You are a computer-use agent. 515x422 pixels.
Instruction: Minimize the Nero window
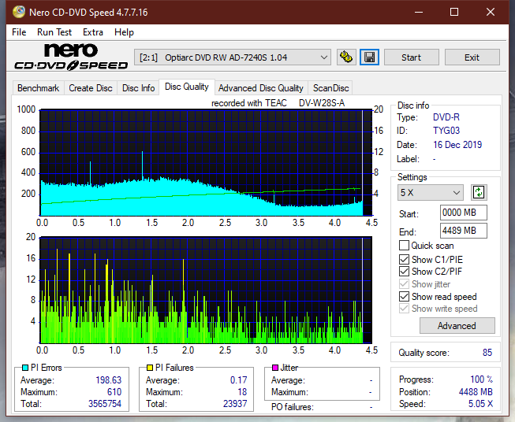pos(419,12)
